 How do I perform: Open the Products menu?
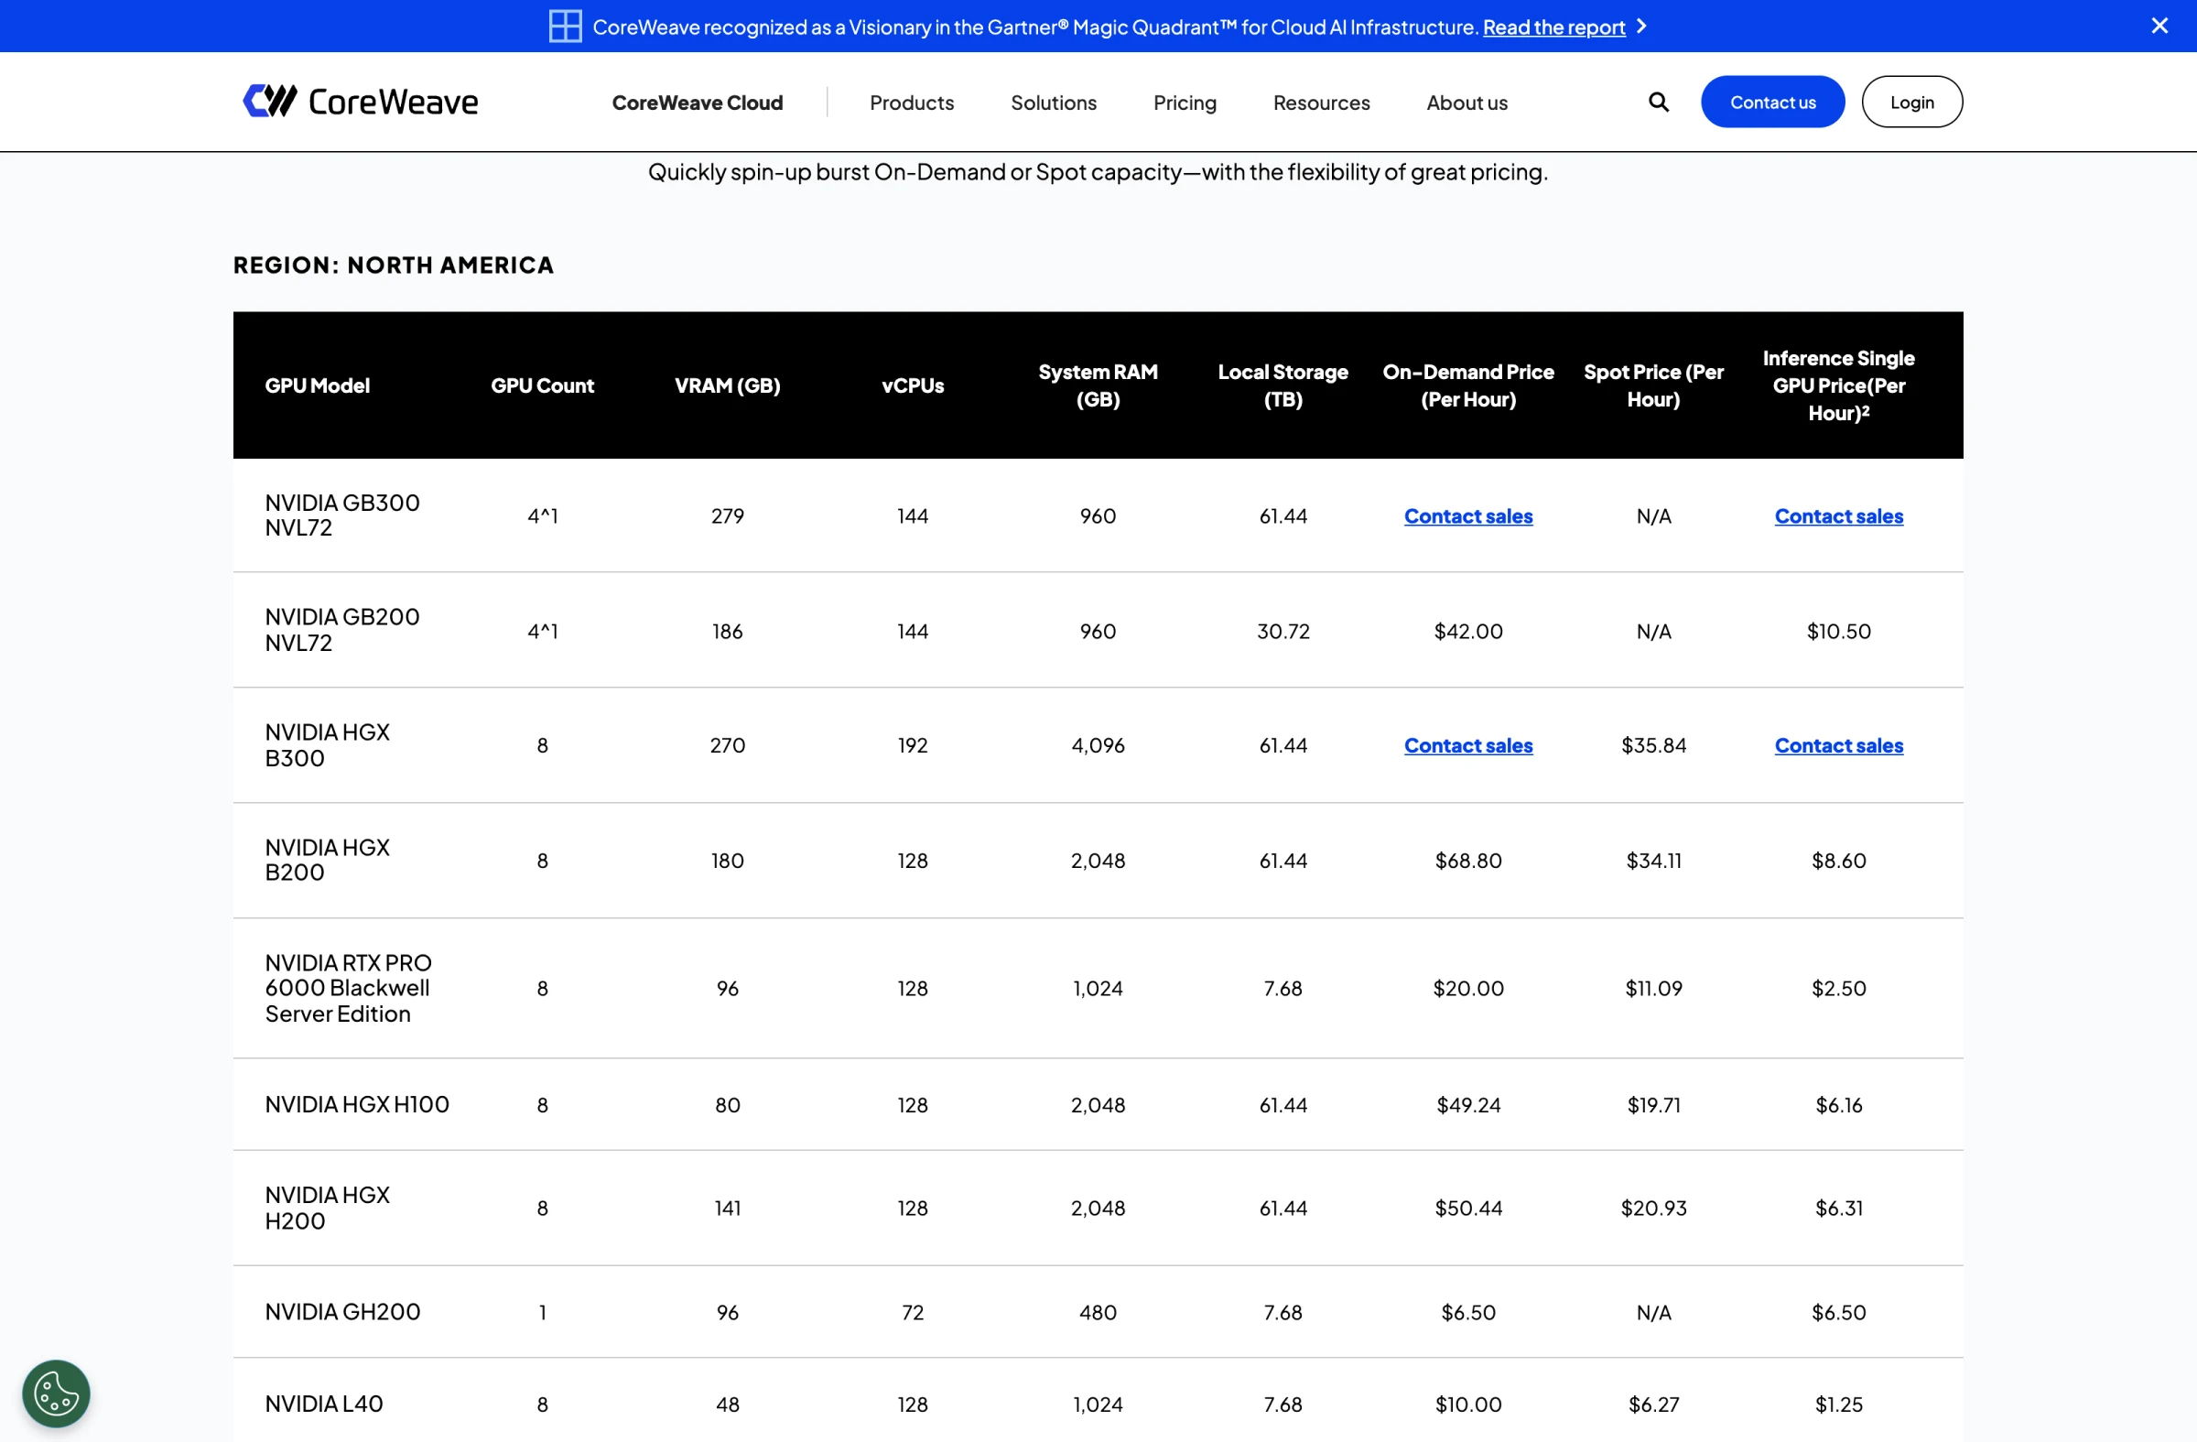click(911, 103)
